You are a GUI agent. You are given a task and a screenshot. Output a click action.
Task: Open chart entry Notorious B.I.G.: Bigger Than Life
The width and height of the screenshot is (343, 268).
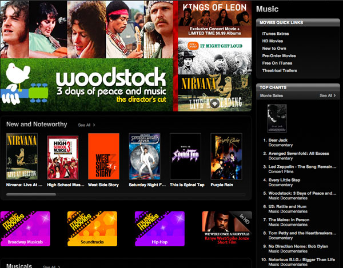click(302, 259)
